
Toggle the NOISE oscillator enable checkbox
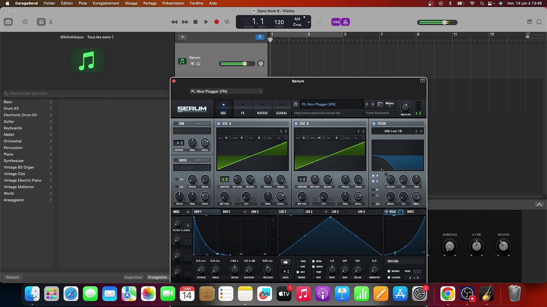[x=176, y=160]
